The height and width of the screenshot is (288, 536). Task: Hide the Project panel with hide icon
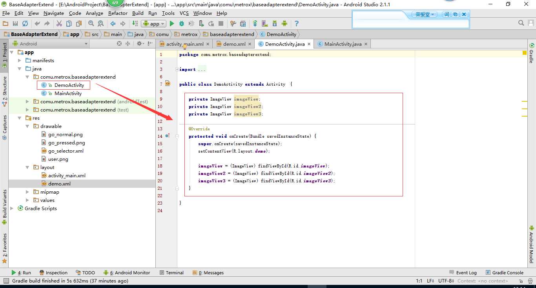(150, 44)
